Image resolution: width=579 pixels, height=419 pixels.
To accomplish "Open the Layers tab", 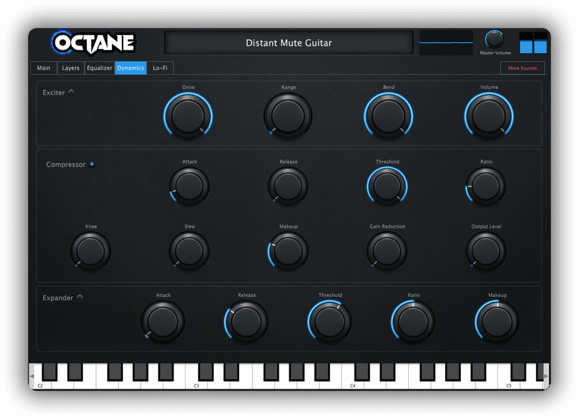I will (71, 68).
